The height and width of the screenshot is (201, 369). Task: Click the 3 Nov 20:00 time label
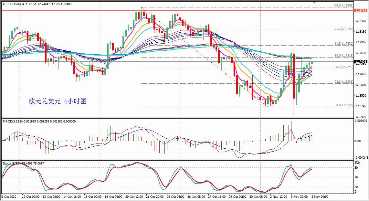[x=299, y=196]
